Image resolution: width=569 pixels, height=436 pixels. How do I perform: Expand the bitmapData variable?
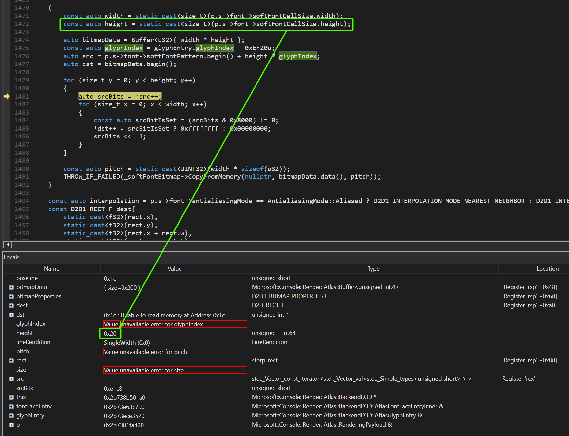pyautogui.click(x=11, y=287)
